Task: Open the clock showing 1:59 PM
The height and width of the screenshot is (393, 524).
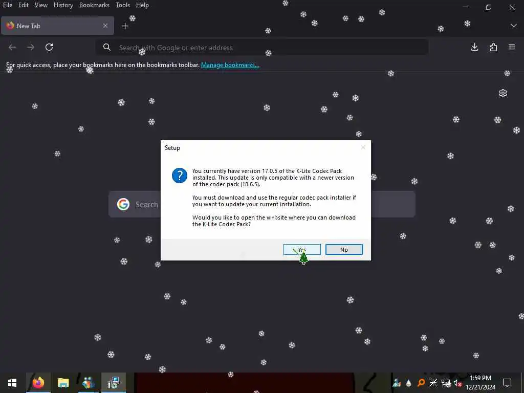Action: pos(481,383)
